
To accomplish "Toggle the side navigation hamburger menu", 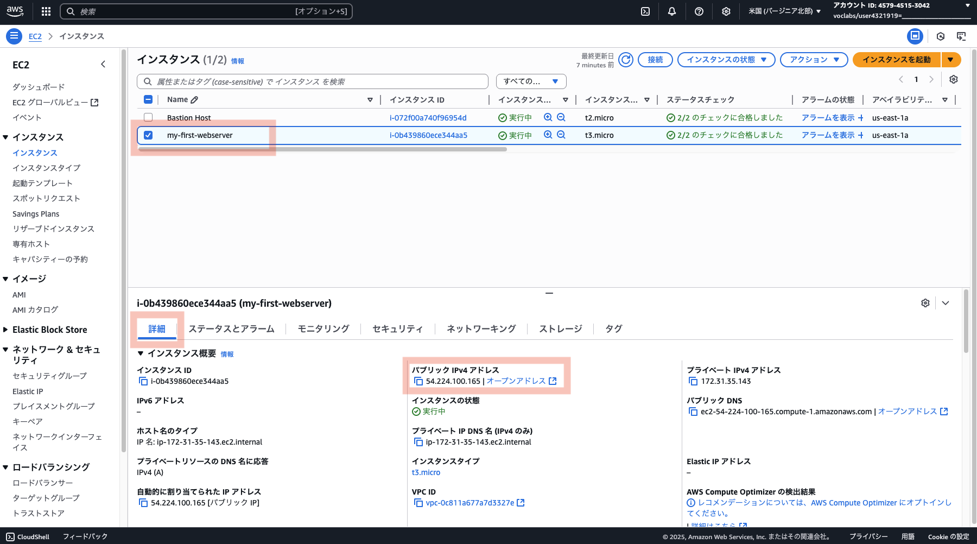I will pos(14,36).
